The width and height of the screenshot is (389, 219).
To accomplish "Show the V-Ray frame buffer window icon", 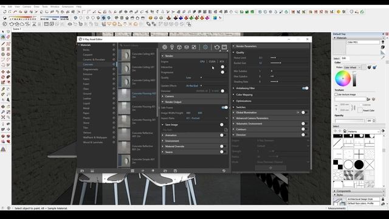I will 224,47.
